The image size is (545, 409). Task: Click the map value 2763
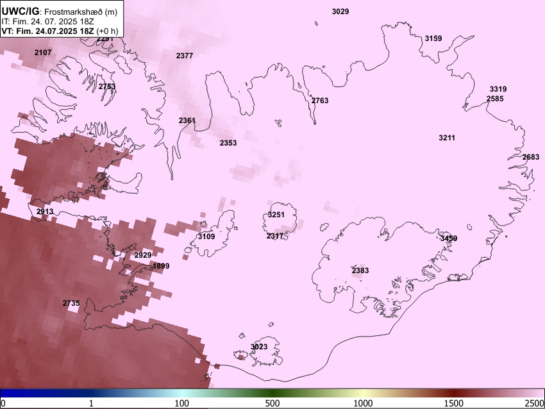(320, 101)
